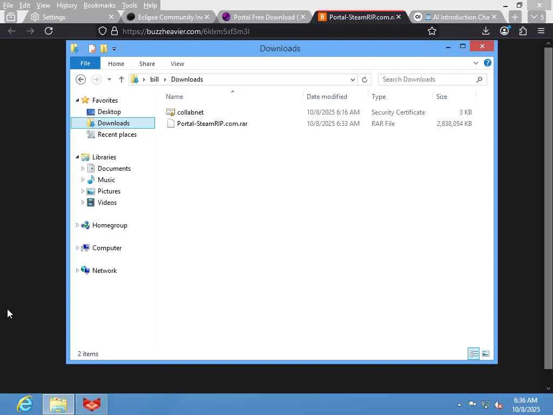This screenshot has height=415, width=553.
Task: Click the taskbar volume muted icon
Action: pyautogui.click(x=498, y=405)
